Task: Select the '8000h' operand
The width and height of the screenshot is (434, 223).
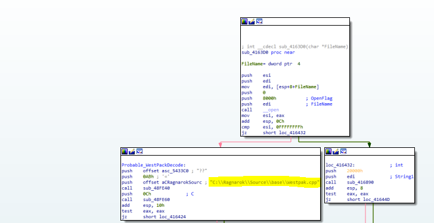Action: coord(269,98)
